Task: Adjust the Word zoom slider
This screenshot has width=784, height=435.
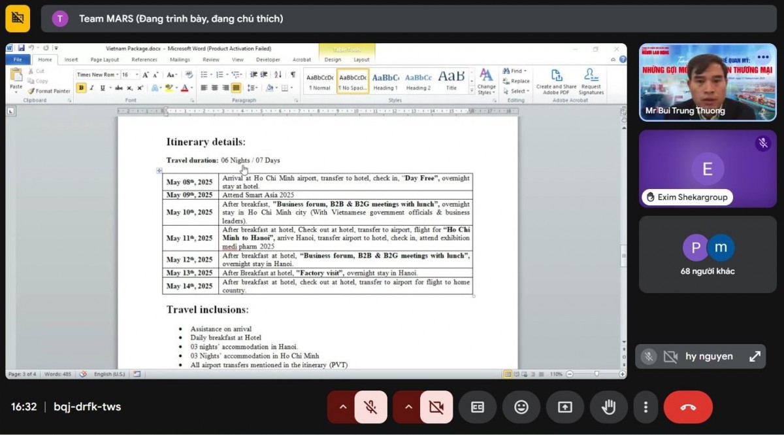Action: point(596,374)
